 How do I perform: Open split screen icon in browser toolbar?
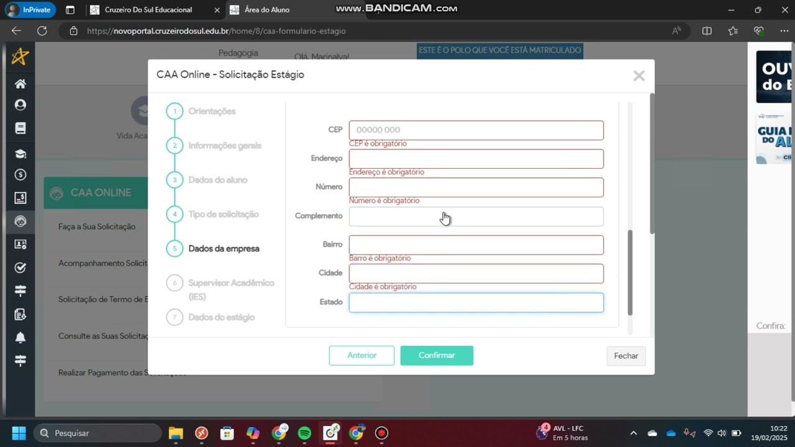click(707, 30)
